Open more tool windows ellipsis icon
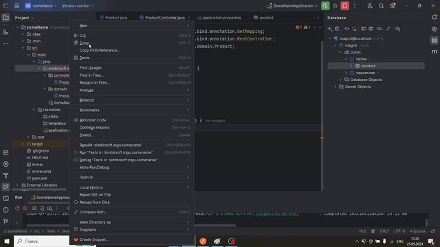440x247 pixels. click(5, 43)
